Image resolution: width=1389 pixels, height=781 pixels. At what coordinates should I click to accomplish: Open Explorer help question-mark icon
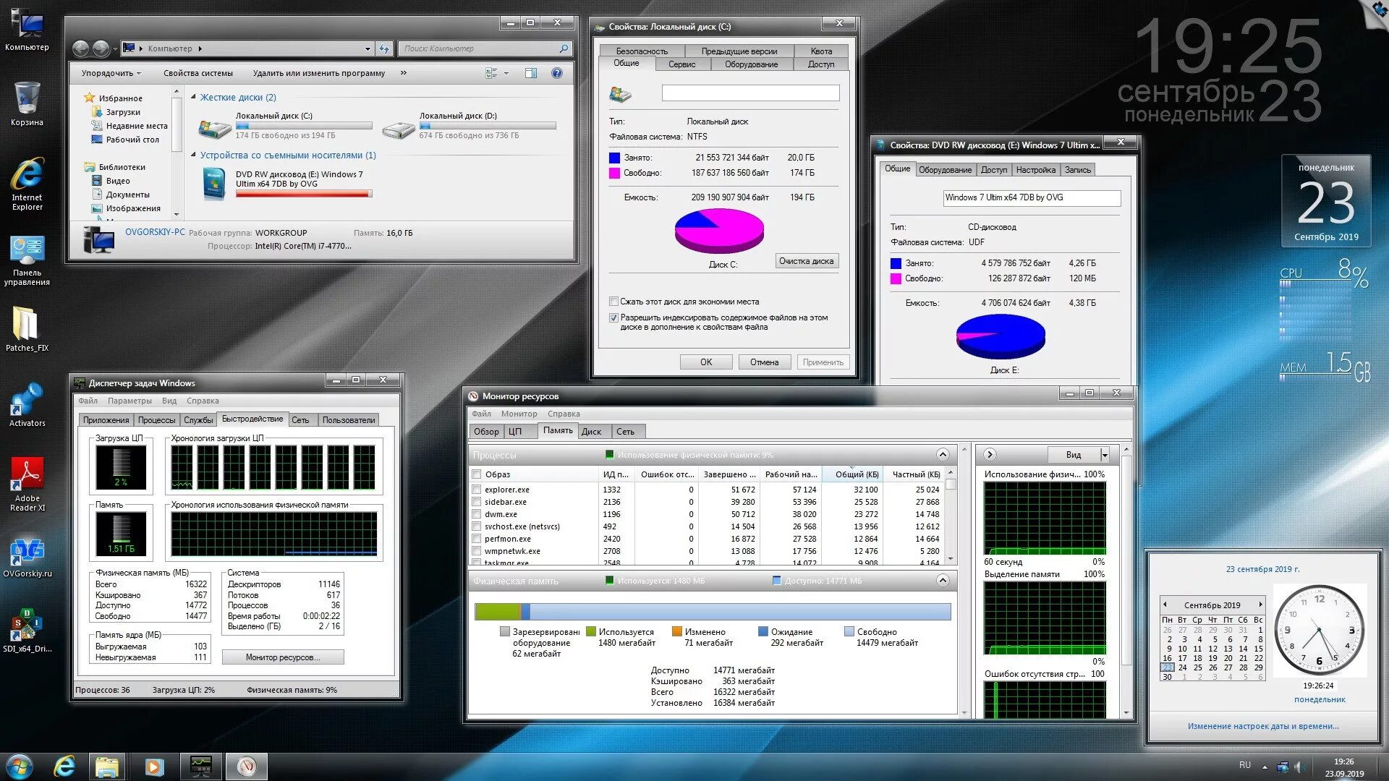[x=556, y=73]
